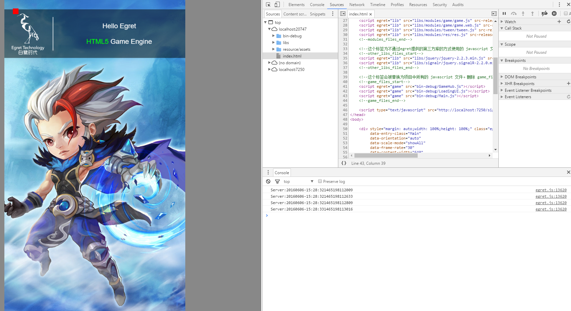Activate the inspect element picker icon

(268, 5)
